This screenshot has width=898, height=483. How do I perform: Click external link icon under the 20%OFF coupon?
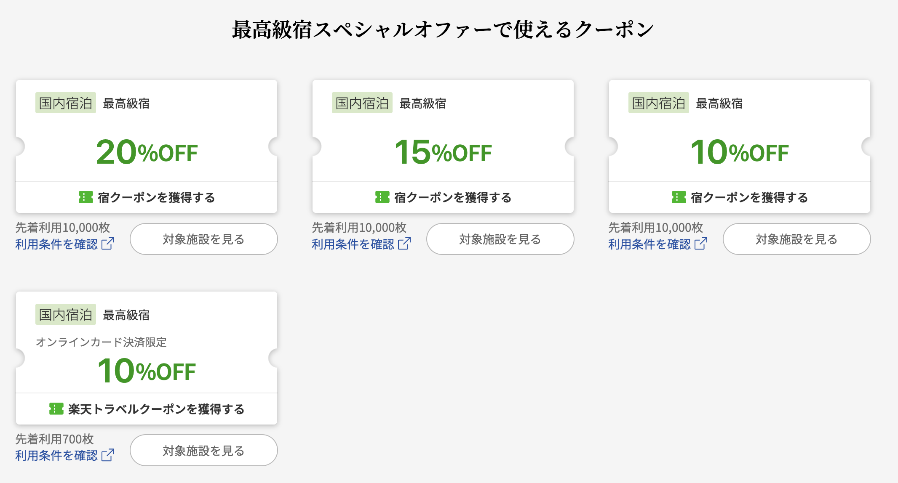[108, 244]
